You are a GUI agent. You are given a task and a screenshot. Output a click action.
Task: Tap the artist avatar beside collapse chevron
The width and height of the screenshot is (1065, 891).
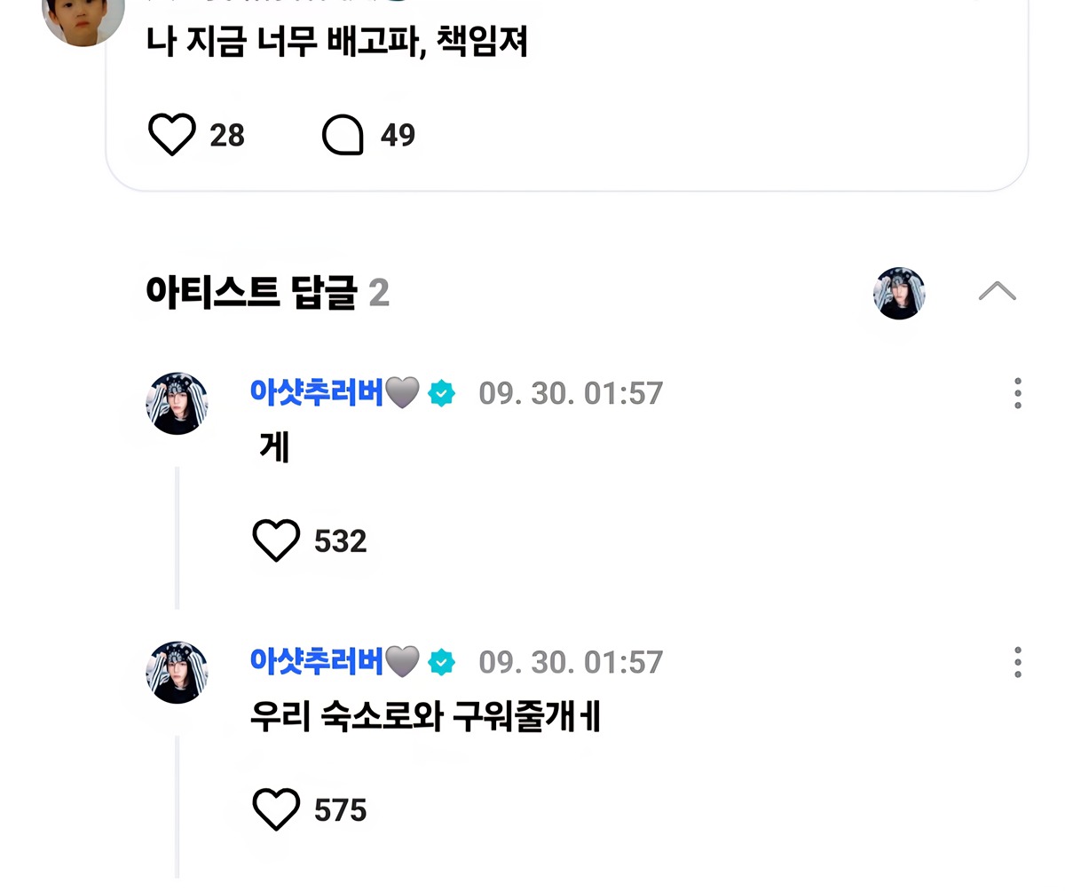click(x=899, y=293)
